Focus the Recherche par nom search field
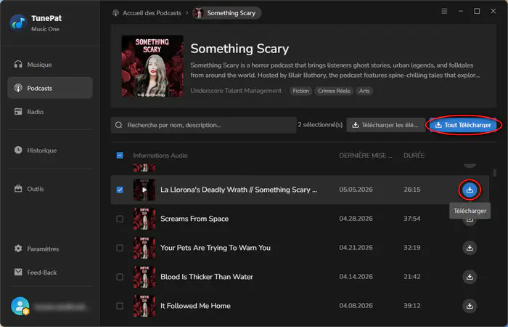The image size is (508, 327). coord(203,125)
